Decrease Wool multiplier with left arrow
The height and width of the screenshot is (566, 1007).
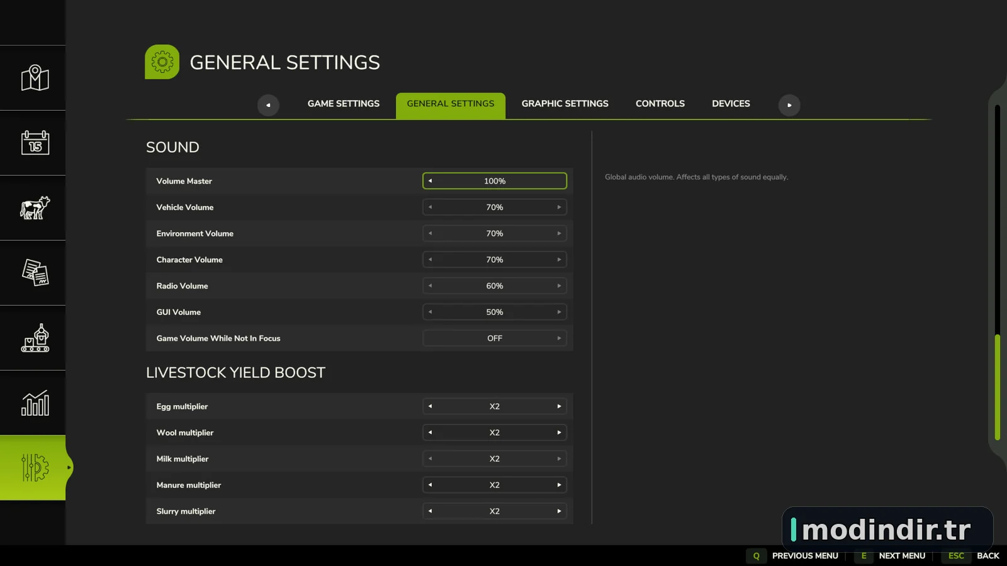430,433
